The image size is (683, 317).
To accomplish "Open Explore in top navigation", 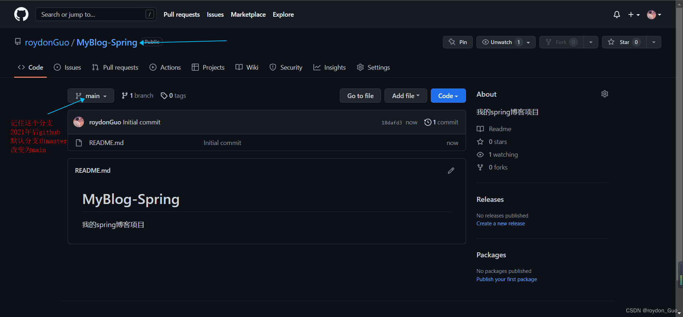I will 283,15.
